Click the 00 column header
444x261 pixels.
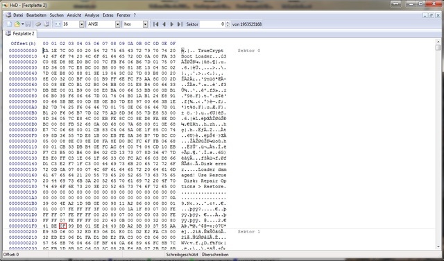point(46,44)
